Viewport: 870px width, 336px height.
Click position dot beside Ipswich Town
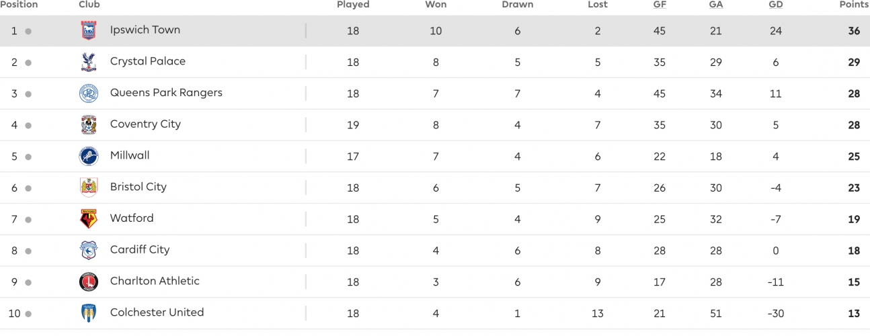coord(28,32)
